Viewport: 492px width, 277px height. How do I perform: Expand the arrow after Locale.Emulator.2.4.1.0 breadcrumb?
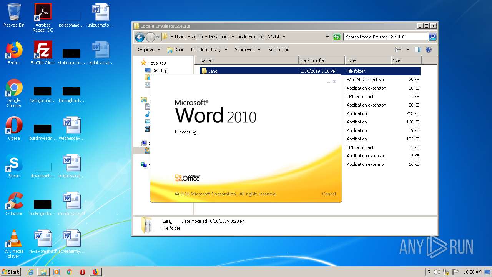pos(284,37)
